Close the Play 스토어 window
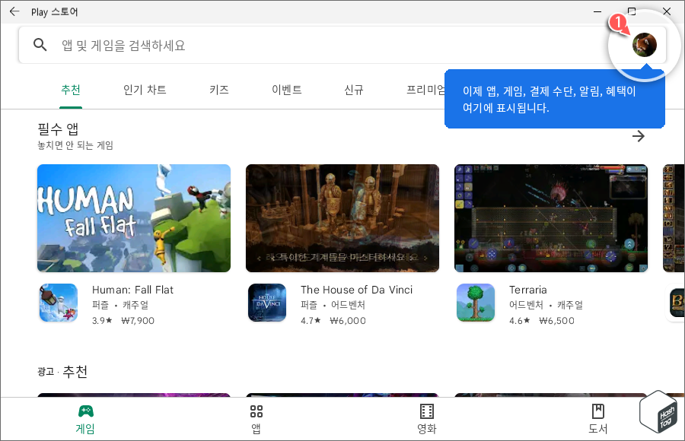685x441 pixels. click(667, 11)
